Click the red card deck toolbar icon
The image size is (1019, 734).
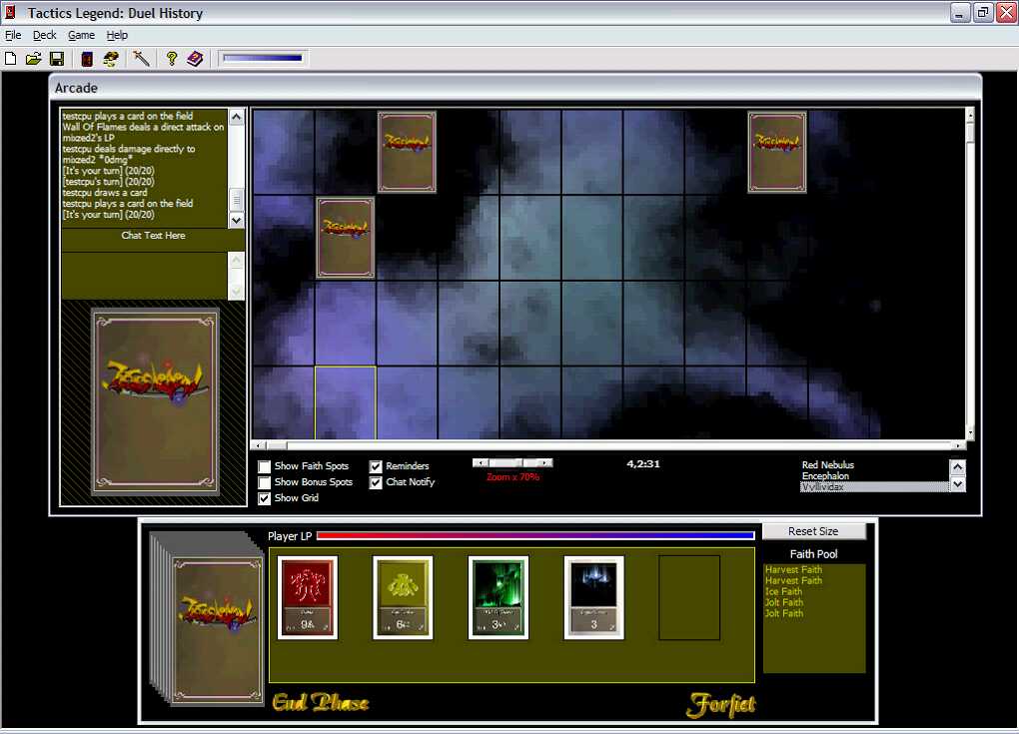coord(88,59)
